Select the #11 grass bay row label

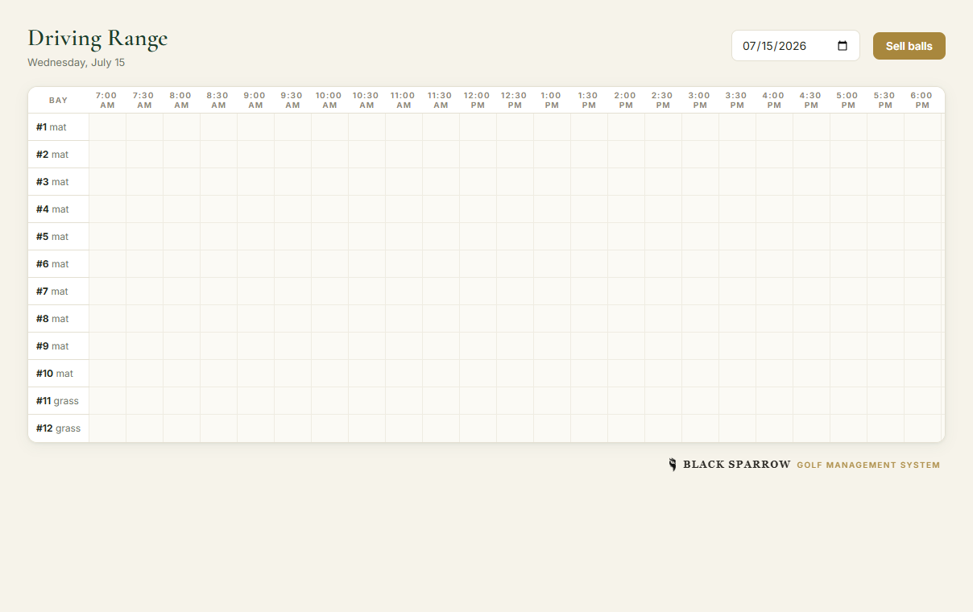[x=59, y=401]
